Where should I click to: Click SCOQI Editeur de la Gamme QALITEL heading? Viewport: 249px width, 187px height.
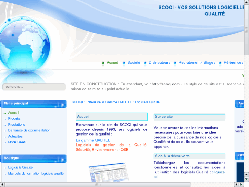tap(115, 102)
